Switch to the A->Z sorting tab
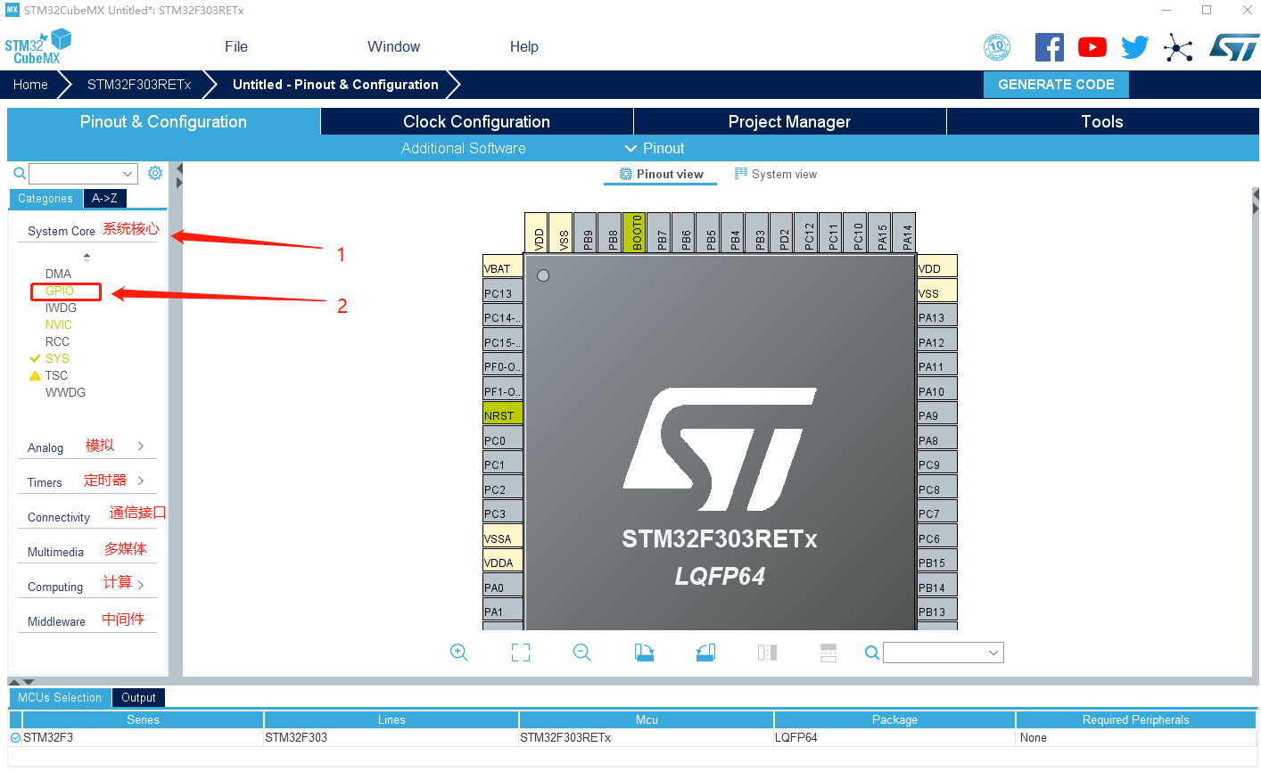 click(x=104, y=198)
